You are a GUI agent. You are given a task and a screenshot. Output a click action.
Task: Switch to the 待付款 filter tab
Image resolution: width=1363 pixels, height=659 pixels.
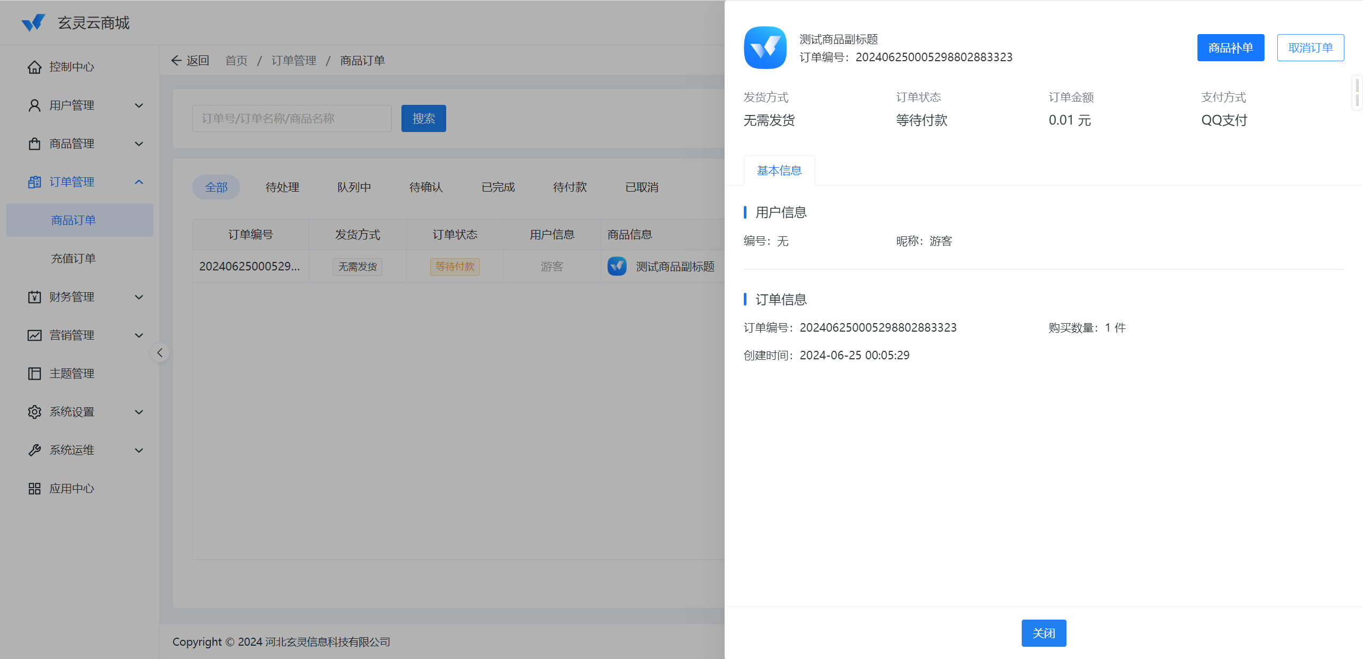point(570,187)
